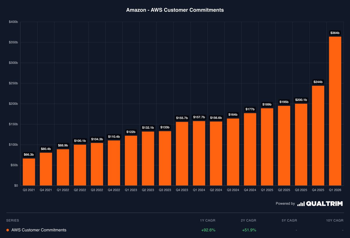The width and height of the screenshot is (350, 238).
Task: Click the Q2 2022 x-axis label
Action: coord(80,190)
